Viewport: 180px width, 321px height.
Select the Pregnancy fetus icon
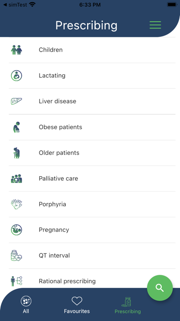point(17,230)
